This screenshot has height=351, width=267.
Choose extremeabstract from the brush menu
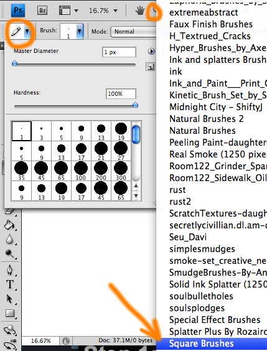click(x=204, y=12)
